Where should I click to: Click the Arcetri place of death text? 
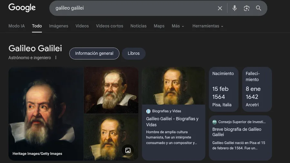tap(252, 105)
